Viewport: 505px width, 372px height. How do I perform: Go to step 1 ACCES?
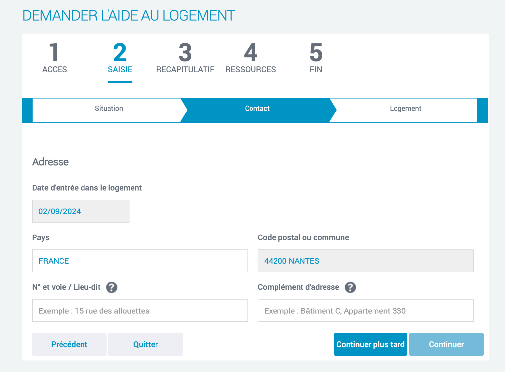[x=55, y=58]
